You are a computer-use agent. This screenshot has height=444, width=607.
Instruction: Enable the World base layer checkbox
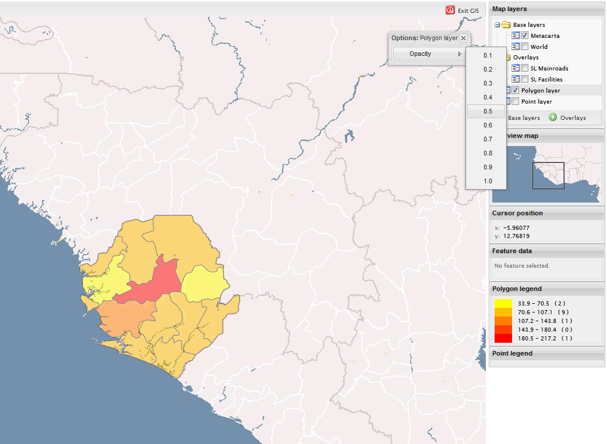524,47
